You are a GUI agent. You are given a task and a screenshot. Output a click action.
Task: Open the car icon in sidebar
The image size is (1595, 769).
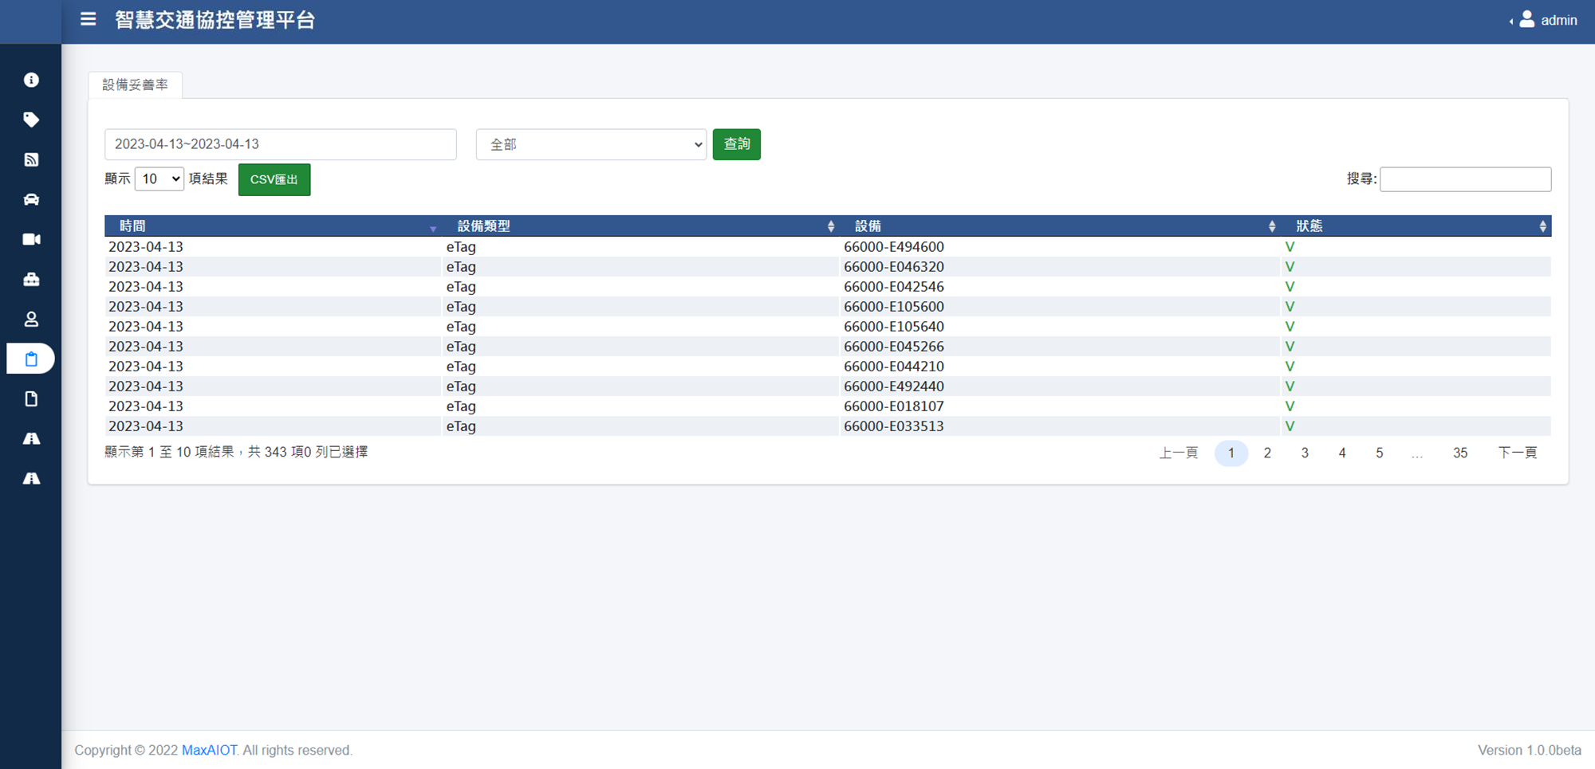point(31,199)
